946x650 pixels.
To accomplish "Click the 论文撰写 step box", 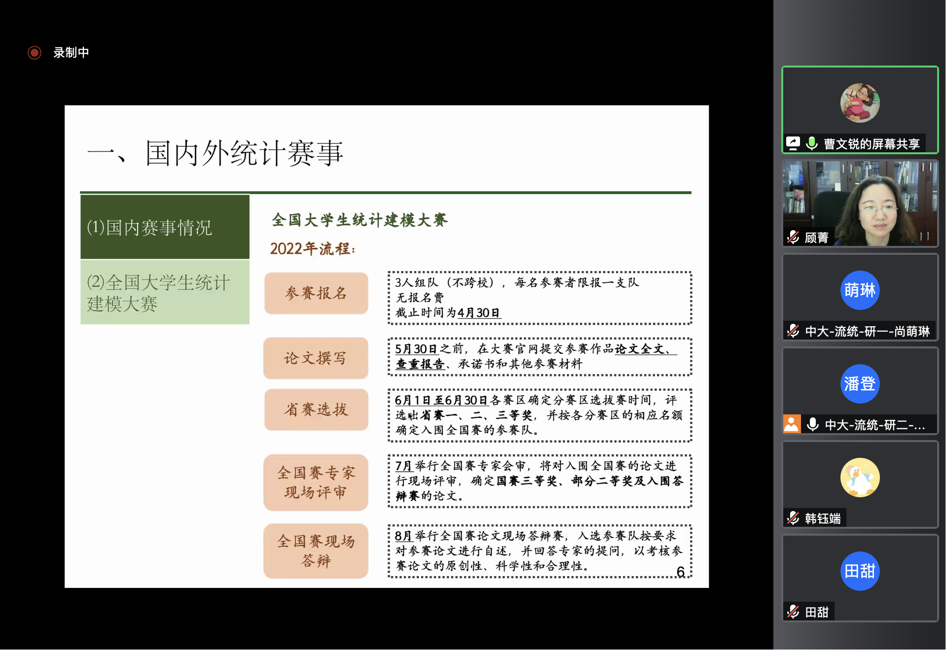I will 316,358.
